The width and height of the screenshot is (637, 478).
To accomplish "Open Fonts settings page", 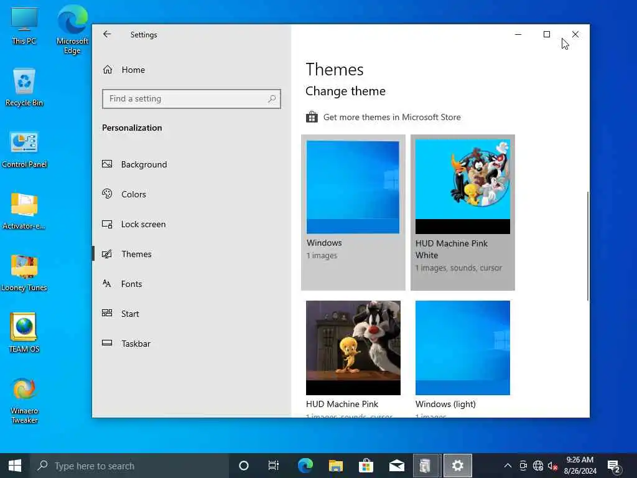I will tap(191, 284).
